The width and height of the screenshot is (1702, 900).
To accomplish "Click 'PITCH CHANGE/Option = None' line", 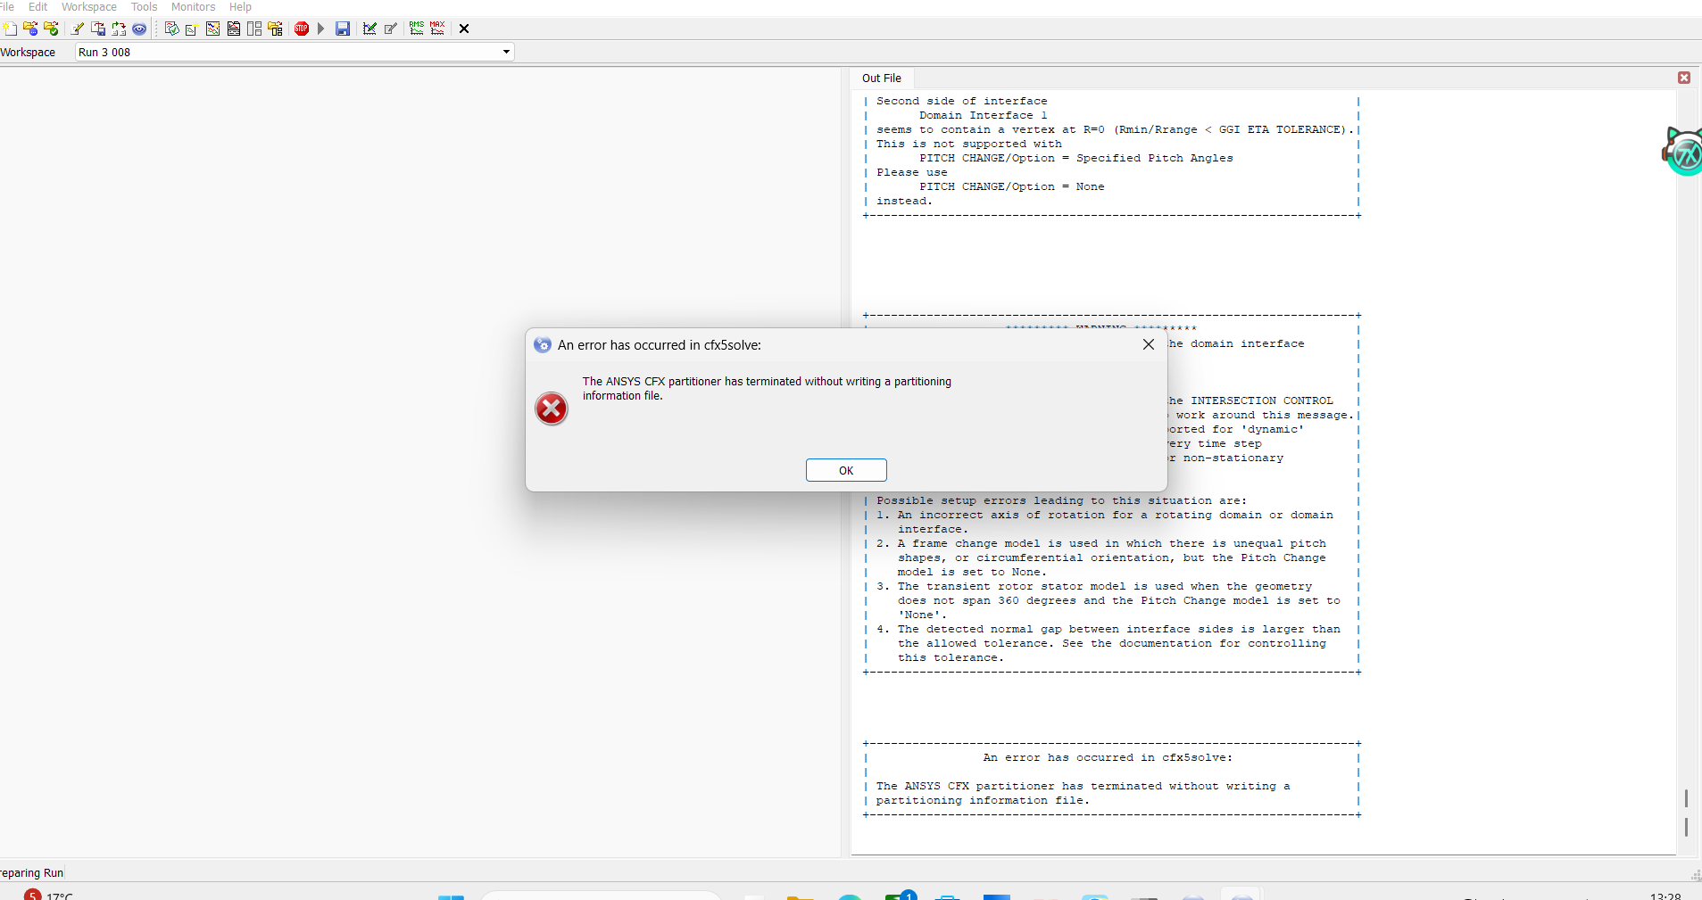I will click(1011, 186).
